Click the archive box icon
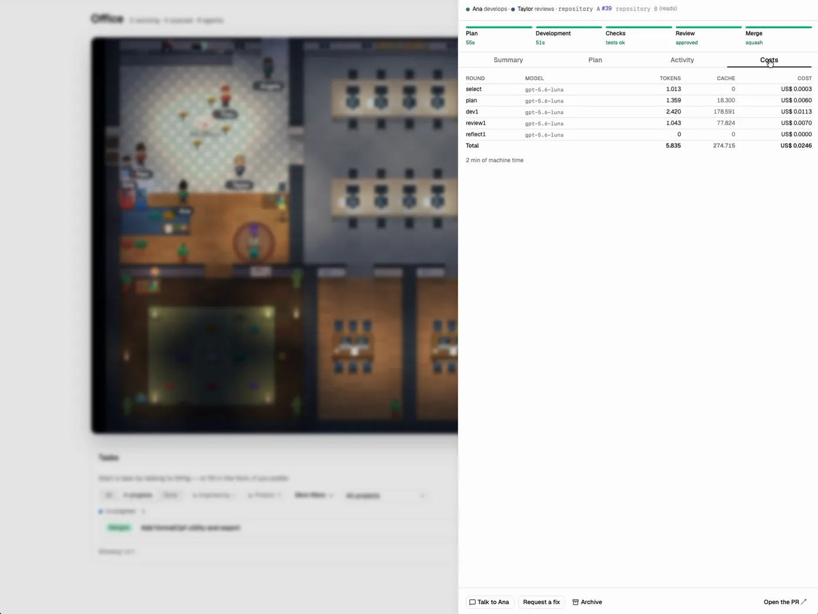This screenshot has height=614, width=818. (575, 602)
